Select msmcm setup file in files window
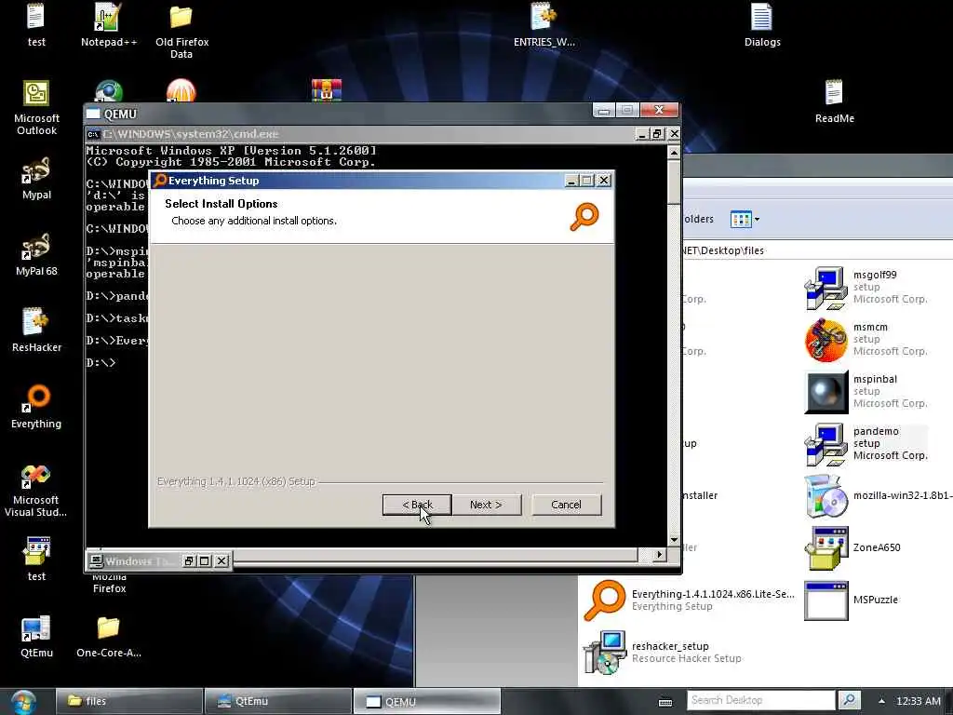Image resolution: width=953 pixels, height=715 pixels. coord(866,339)
